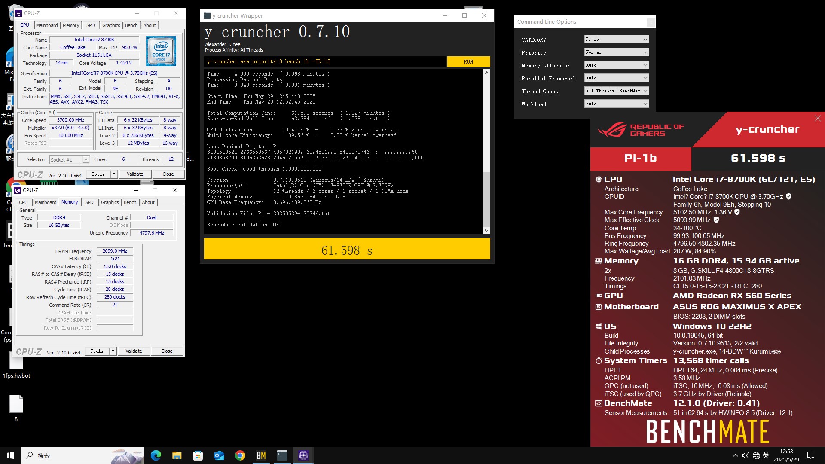This screenshot has width=825, height=464.
Task: Click the yellow RUN button
Action: pos(468,61)
